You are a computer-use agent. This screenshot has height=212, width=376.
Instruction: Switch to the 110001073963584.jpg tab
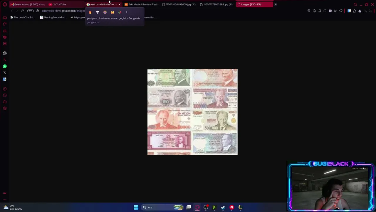[x=216, y=4]
